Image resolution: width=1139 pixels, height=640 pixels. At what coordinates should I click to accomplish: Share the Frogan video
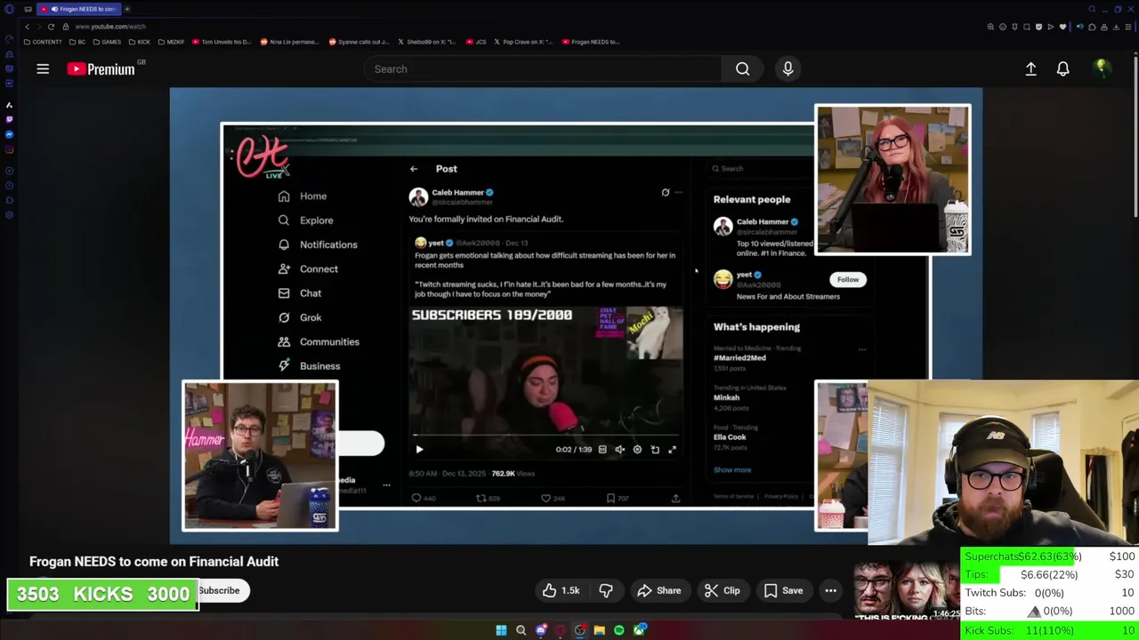pos(658,590)
